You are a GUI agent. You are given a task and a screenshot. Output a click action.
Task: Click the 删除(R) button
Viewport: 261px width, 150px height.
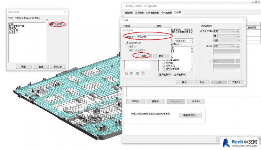[156, 102]
